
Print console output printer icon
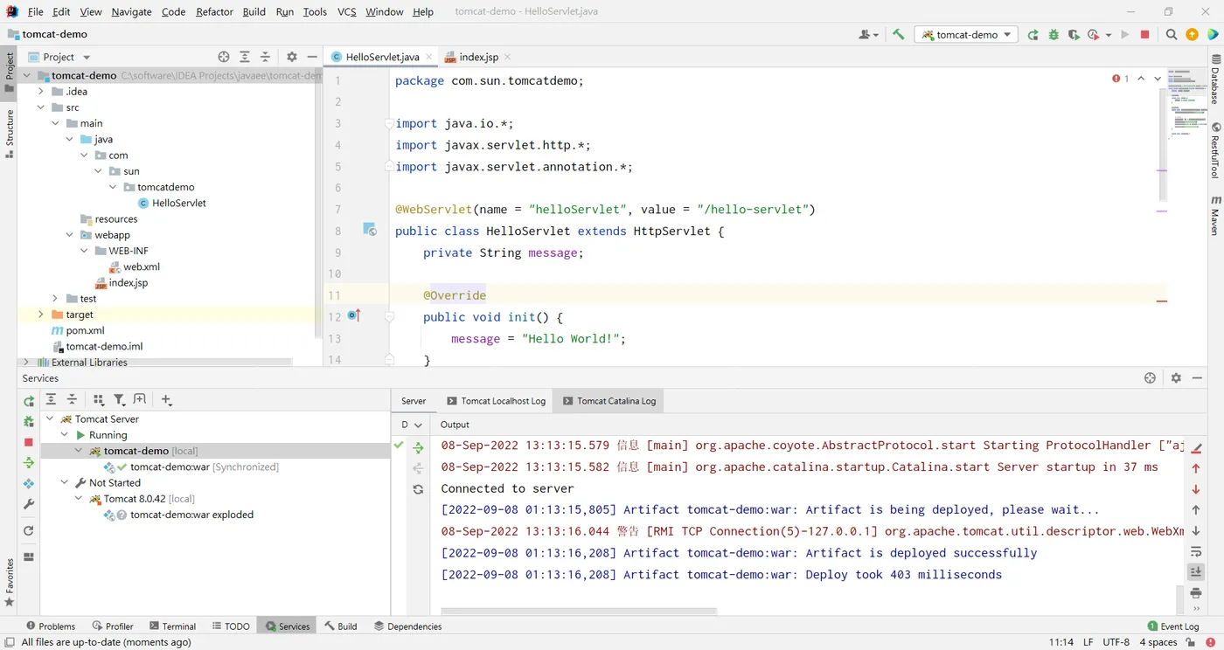point(1196,593)
